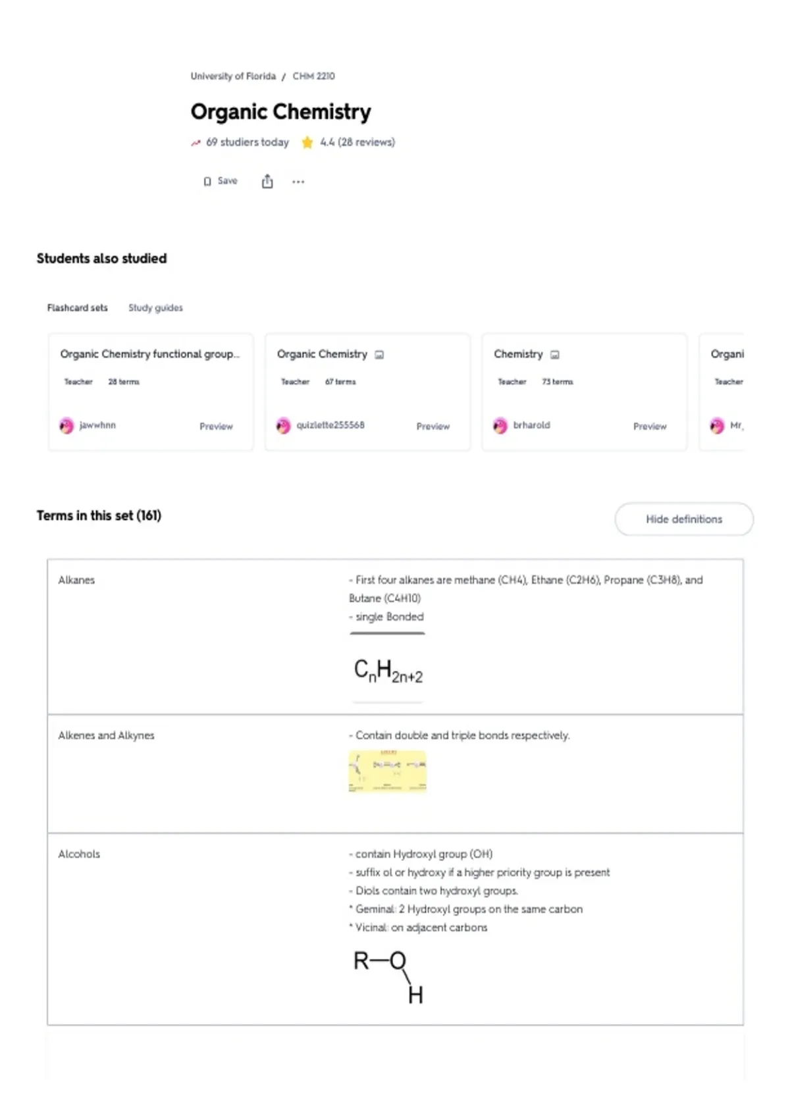Click the studiers today trend icon
790x1119 pixels.
(x=196, y=143)
